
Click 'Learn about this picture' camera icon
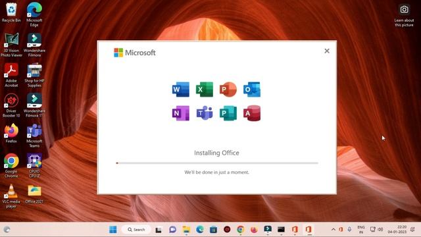coord(404,10)
